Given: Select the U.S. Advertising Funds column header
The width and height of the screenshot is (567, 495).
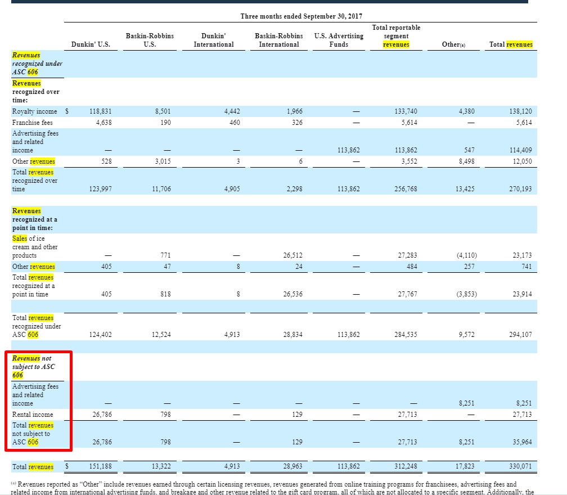Looking at the screenshot, I should click(339, 40).
